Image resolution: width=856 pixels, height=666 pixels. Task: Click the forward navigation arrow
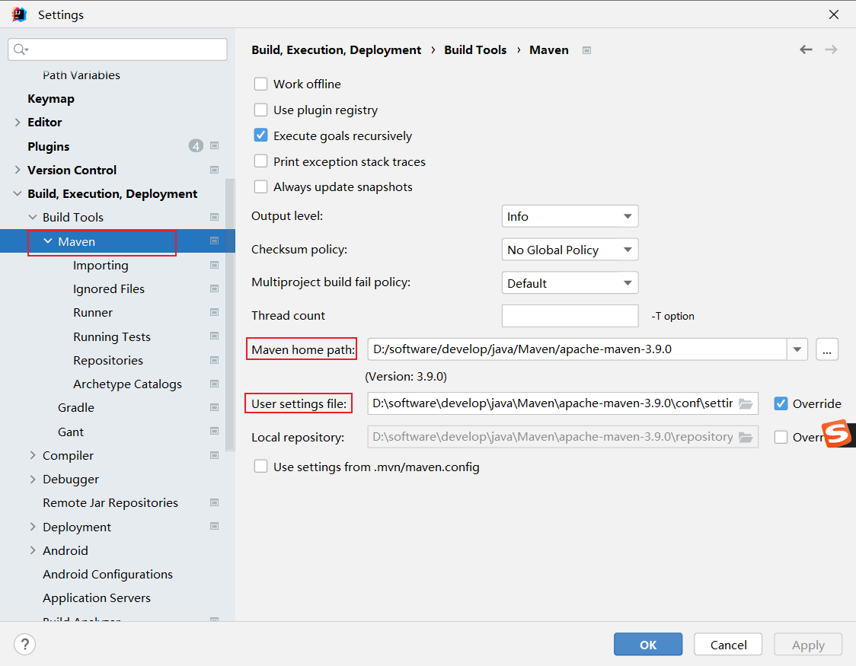click(831, 49)
